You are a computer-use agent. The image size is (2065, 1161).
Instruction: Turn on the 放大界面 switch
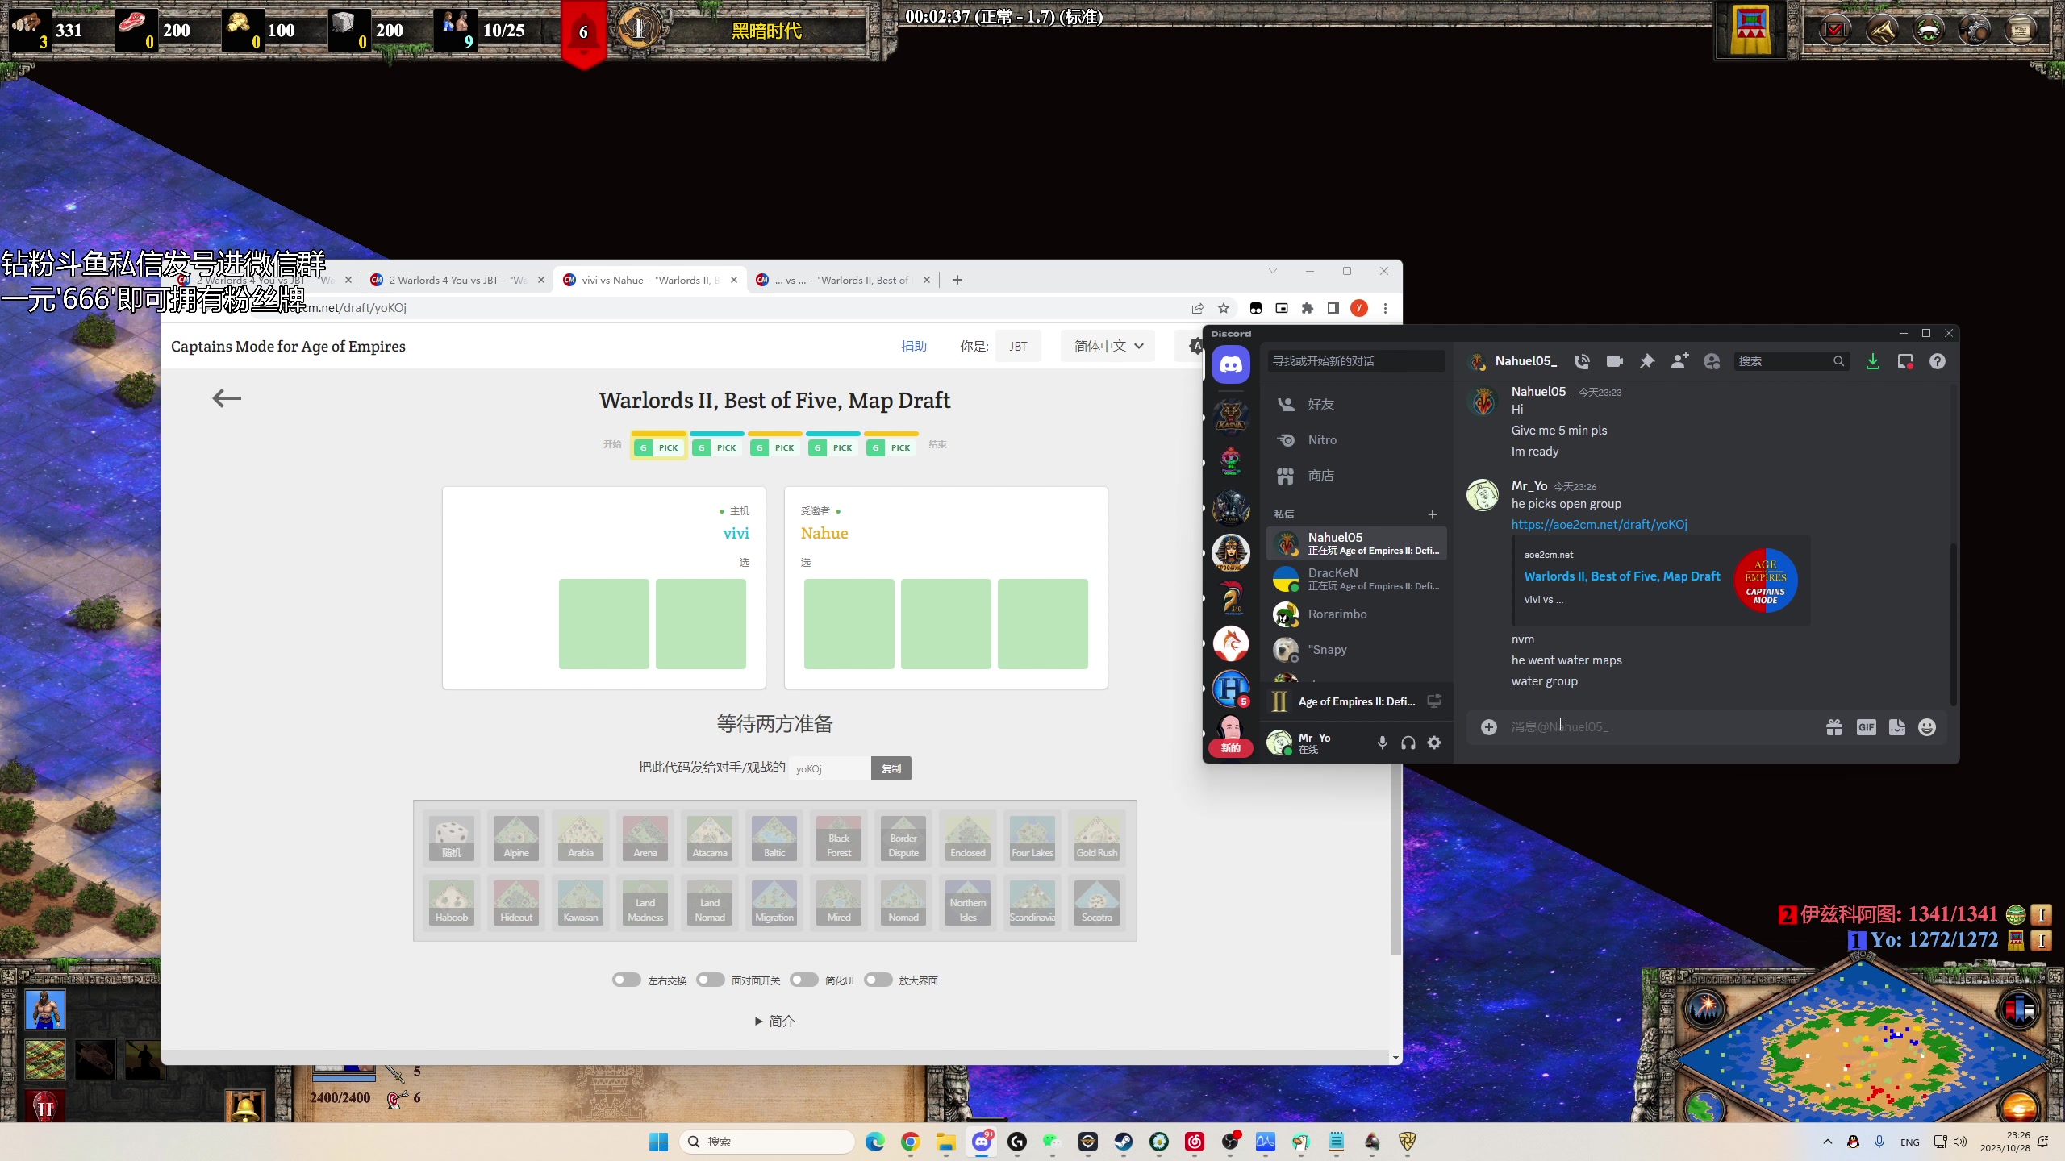(x=878, y=980)
